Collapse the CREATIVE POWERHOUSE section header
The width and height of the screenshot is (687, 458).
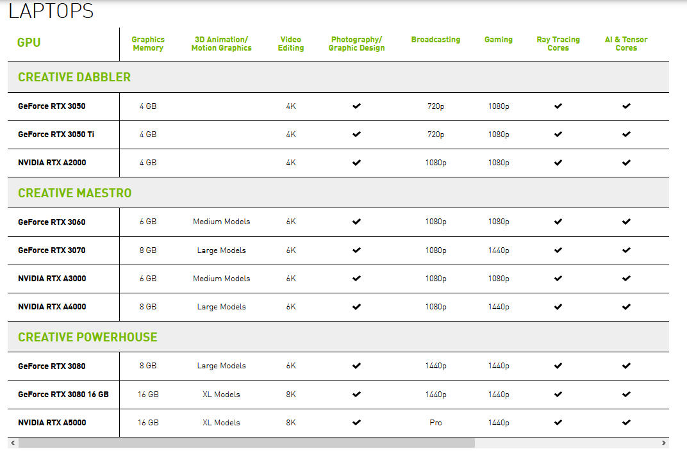[x=88, y=337]
